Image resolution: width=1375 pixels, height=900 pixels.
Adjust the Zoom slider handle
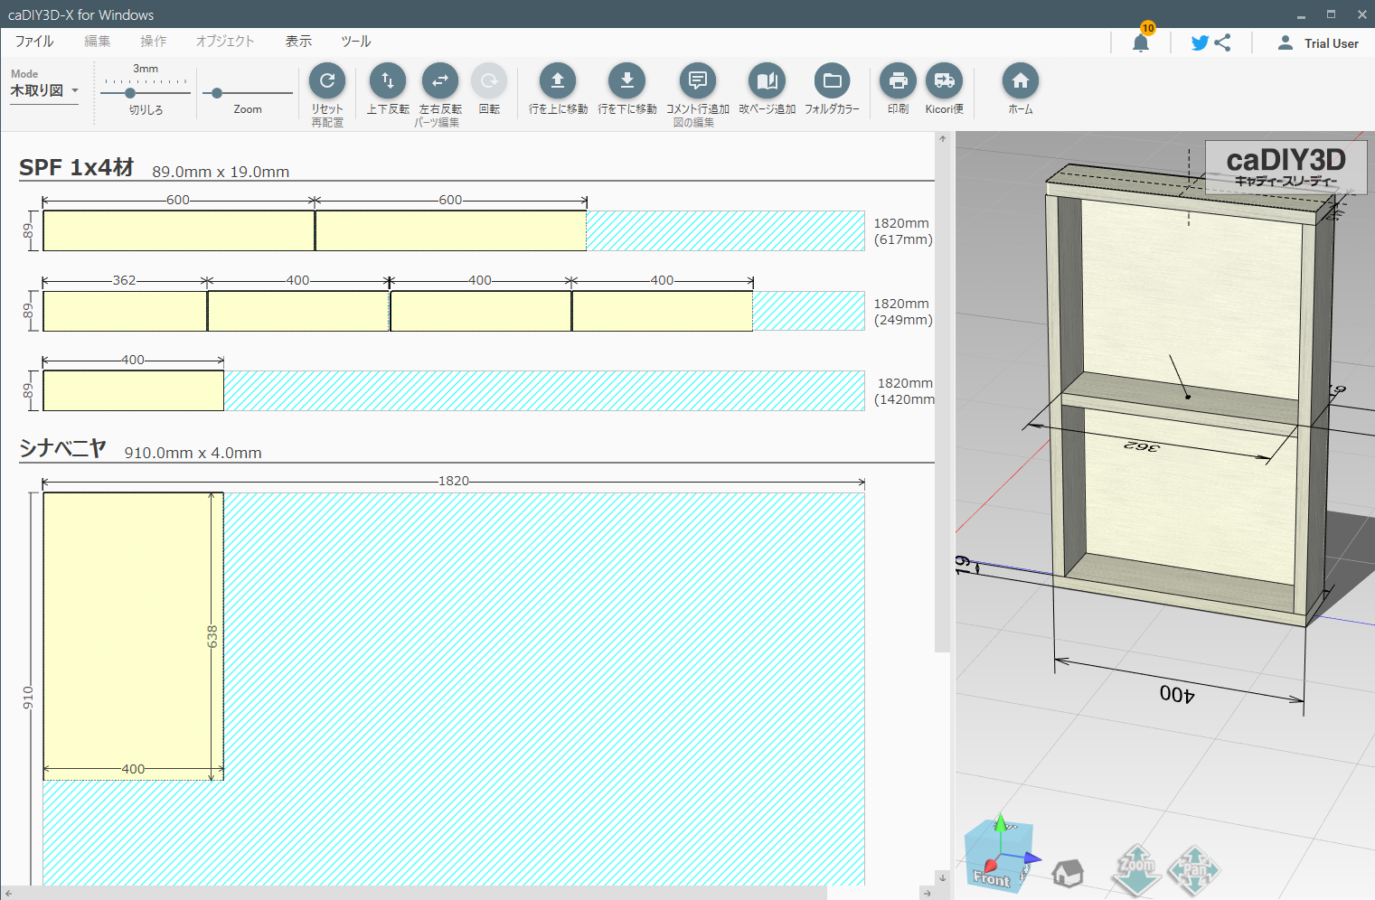217,93
